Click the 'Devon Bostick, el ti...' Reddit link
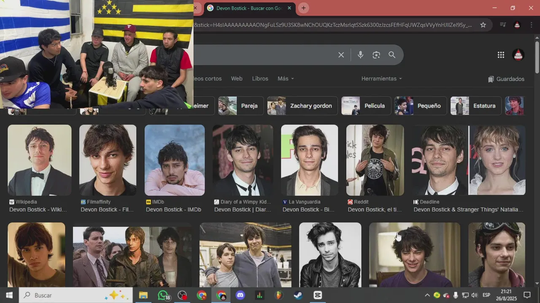Viewport: 540px width, 303px height. pos(375,210)
